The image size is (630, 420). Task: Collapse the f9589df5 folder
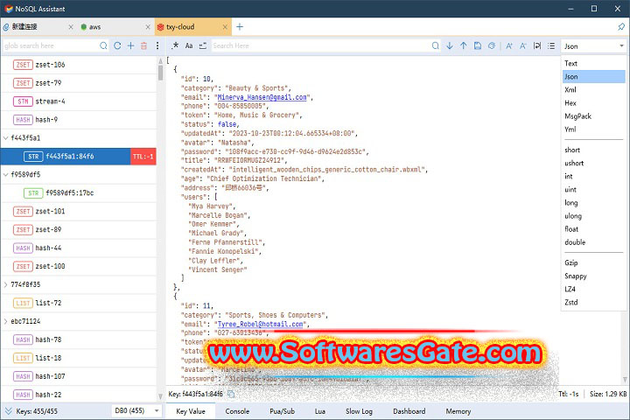point(5,174)
